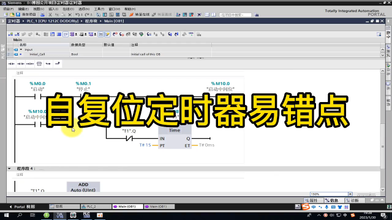Viewport: 392px width, 220px height.
Task: Click the Split editor horizontally icon
Action: tap(207, 15)
